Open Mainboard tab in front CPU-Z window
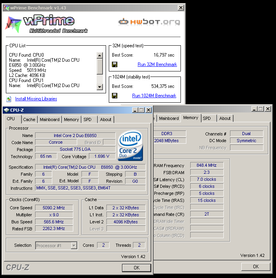The image size is (276, 278). 50,119
